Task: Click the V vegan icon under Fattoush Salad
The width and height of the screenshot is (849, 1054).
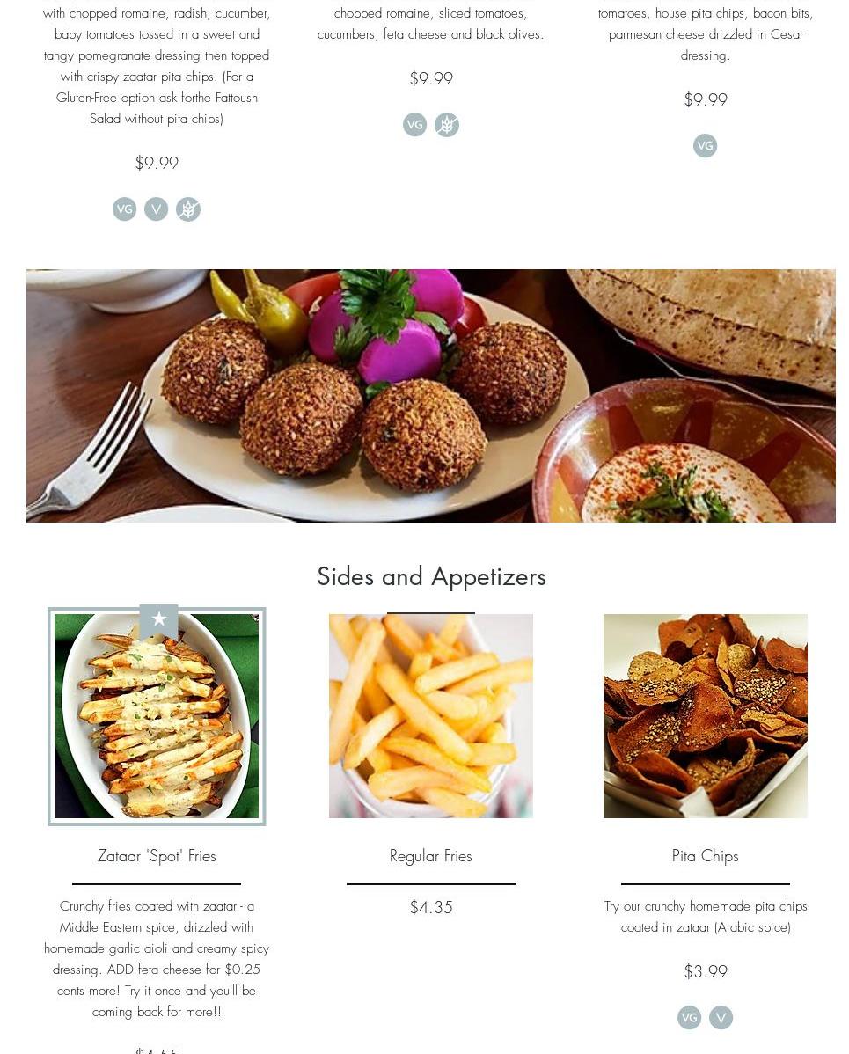Action: 156,209
